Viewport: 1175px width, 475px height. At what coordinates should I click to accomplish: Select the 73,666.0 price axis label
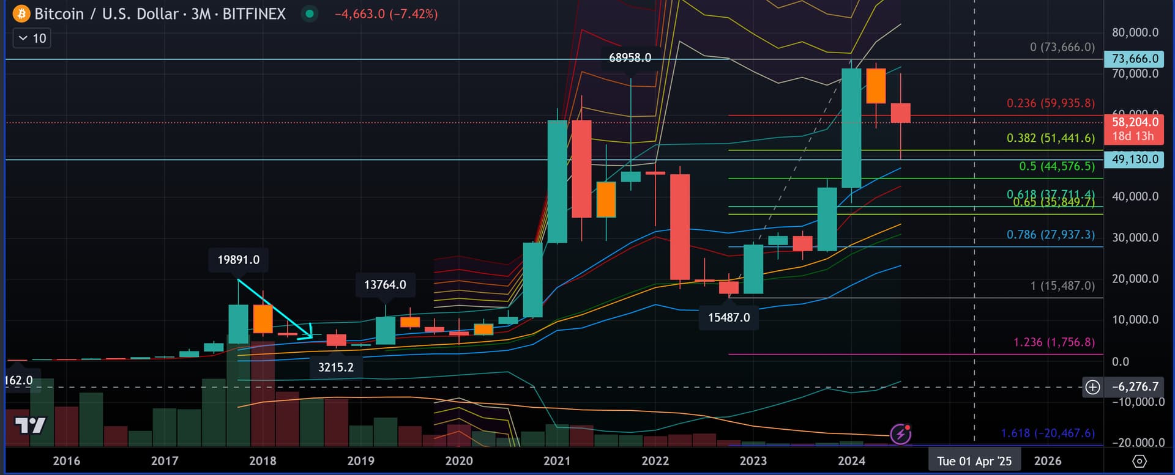pos(1134,59)
